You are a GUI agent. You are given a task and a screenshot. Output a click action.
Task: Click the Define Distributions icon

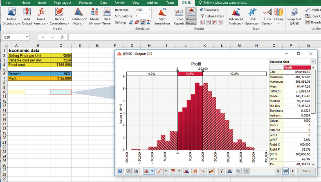tap(11, 15)
